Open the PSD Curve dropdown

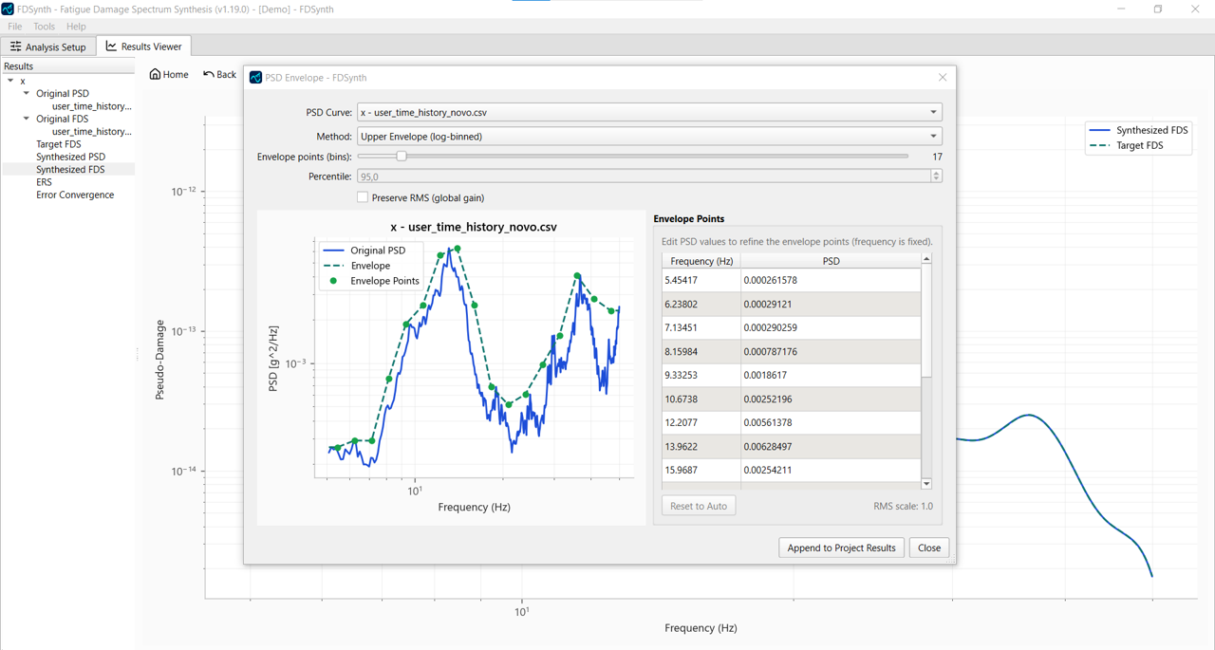click(649, 112)
